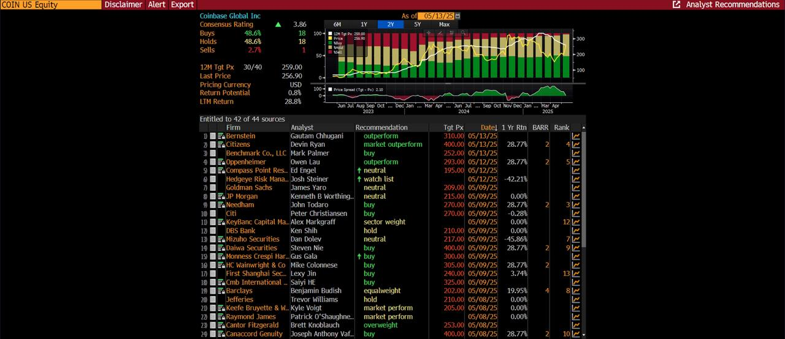Open report document icon beside KeyBanc Capital

pos(221,222)
